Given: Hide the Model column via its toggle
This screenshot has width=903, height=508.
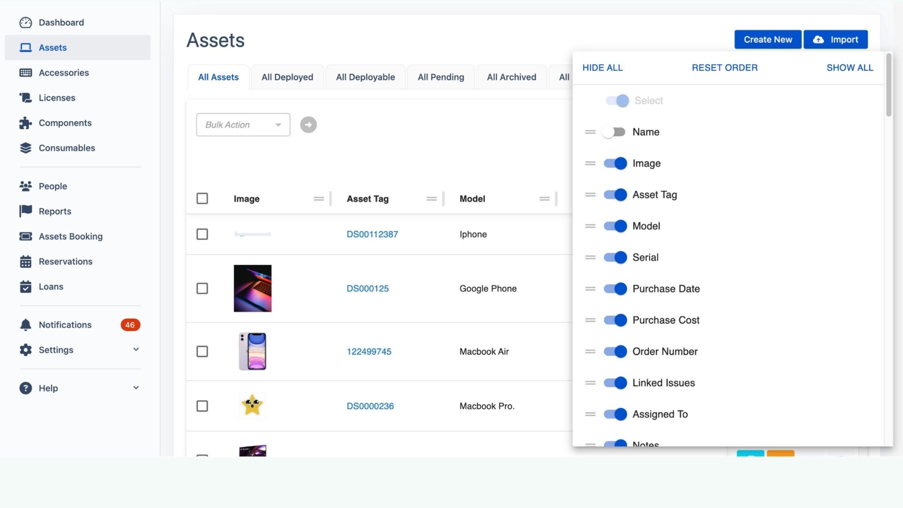Looking at the screenshot, I should tap(615, 226).
